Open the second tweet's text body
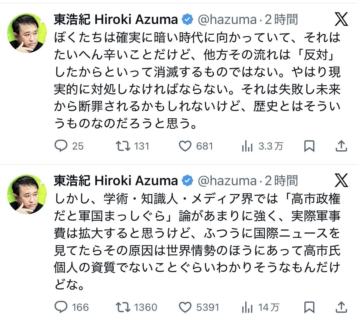Screen dimensions: 357x323 (197, 242)
